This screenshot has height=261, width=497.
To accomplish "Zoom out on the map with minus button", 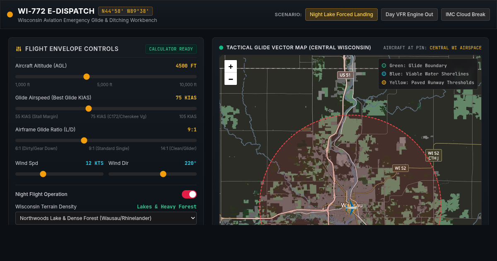I will (231, 79).
